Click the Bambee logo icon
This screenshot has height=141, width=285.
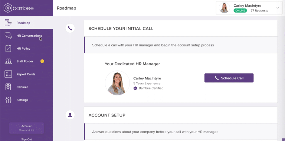tap(8, 8)
